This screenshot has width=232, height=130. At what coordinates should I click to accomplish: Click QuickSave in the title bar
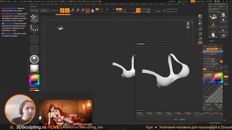(x=172, y=1)
